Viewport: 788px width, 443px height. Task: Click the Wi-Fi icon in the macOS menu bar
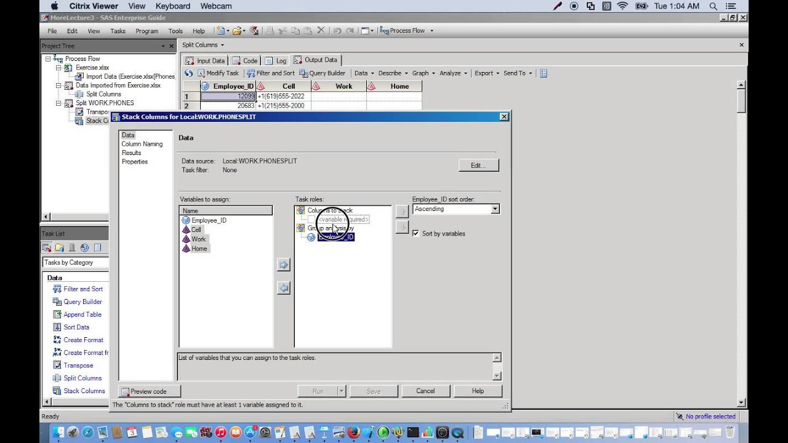[622, 6]
